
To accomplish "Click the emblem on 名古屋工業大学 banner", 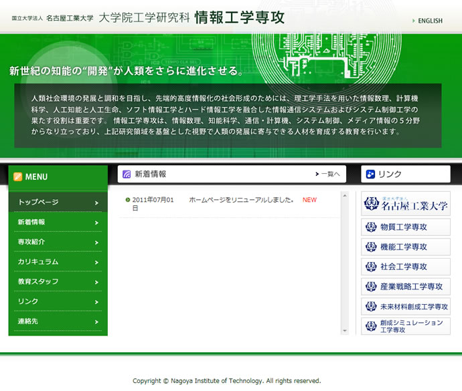I will [x=371, y=203].
